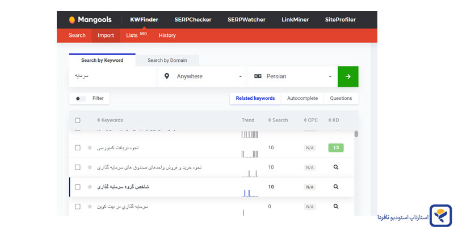This screenshot has width=454, height=227.
Task: Select the Search by Domain tab
Action: [x=167, y=60]
